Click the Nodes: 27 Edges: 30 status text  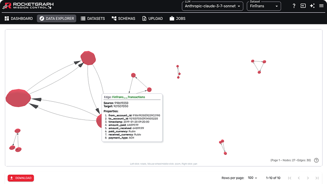pyautogui.click(x=290, y=160)
